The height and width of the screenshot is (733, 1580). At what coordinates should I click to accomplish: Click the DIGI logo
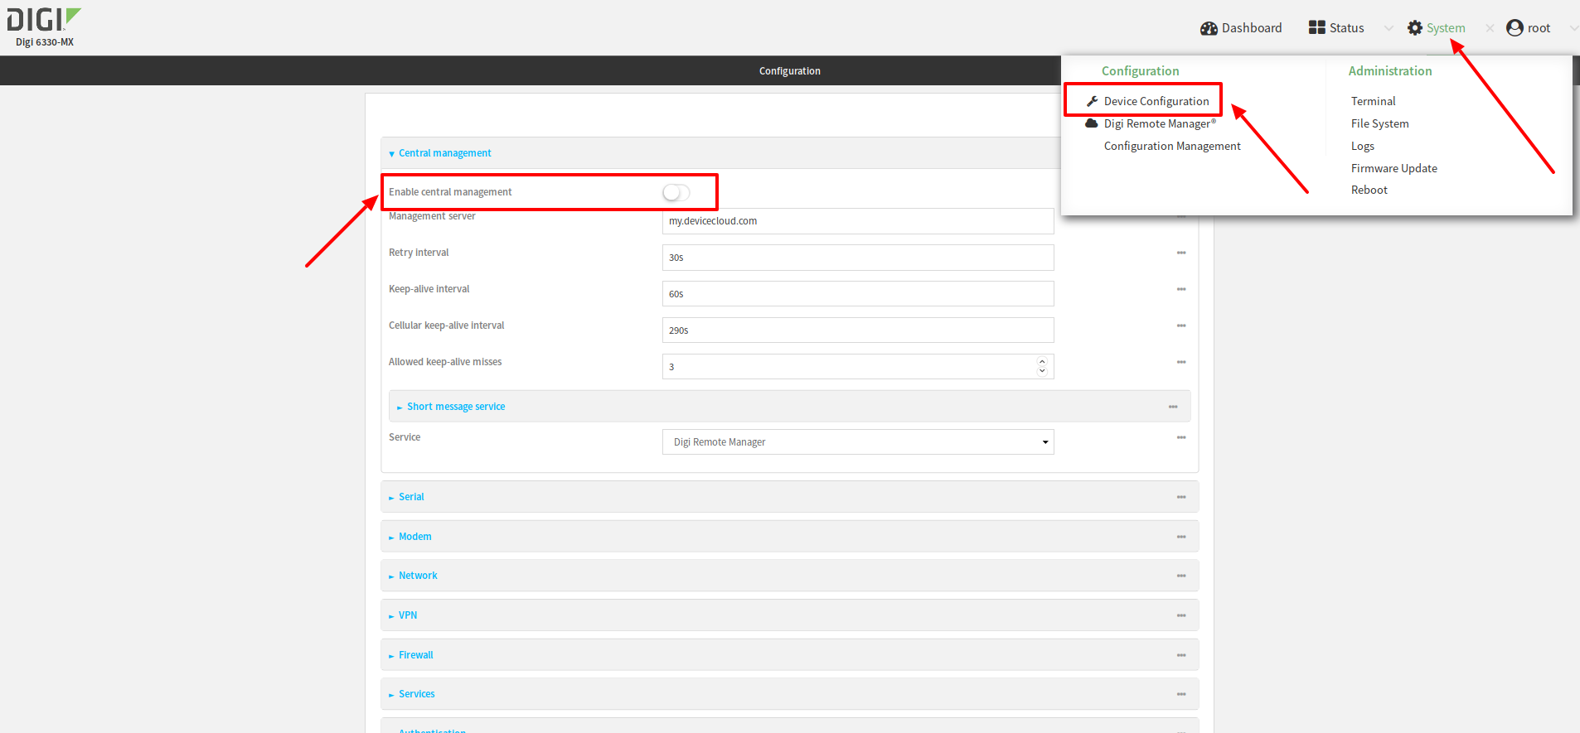(x=44, y=19)
